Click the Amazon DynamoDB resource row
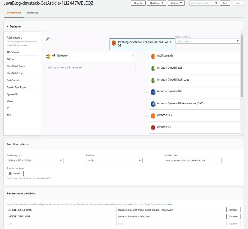This screenshot has width=248, height=229. point(195,92)
